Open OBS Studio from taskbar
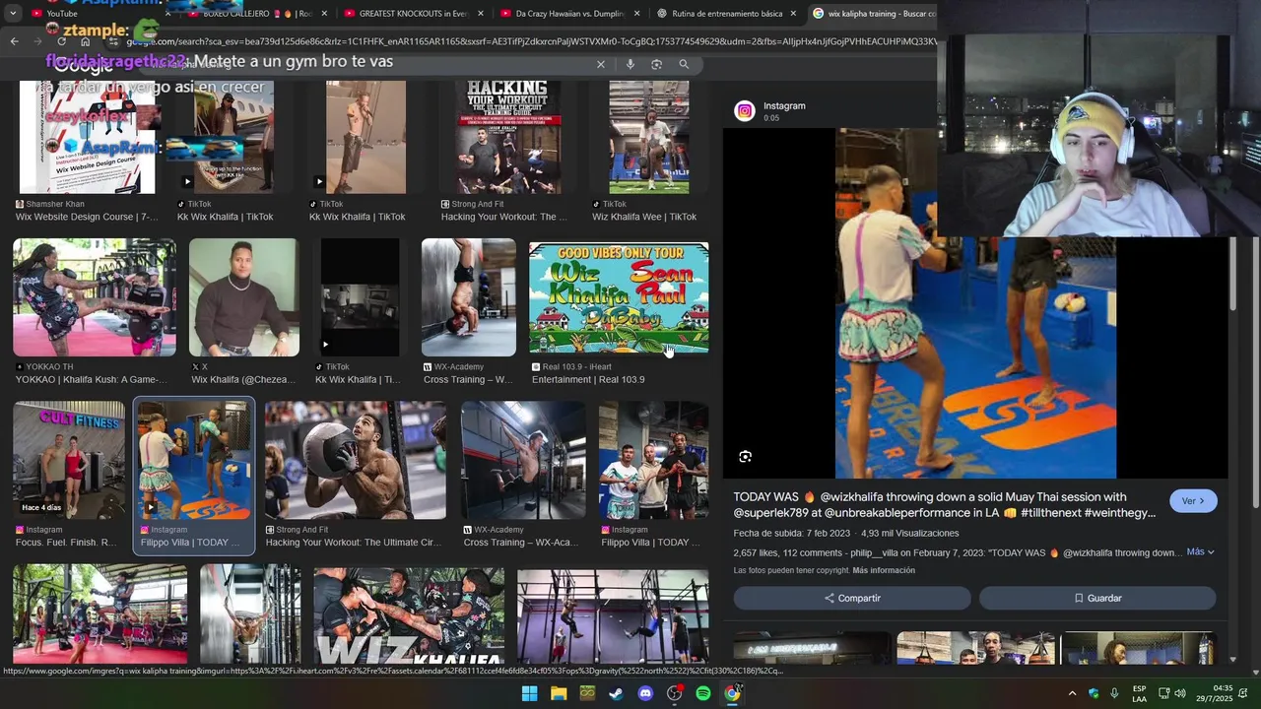This screenshot has height=709, width=1261. [x=674, y=693]
